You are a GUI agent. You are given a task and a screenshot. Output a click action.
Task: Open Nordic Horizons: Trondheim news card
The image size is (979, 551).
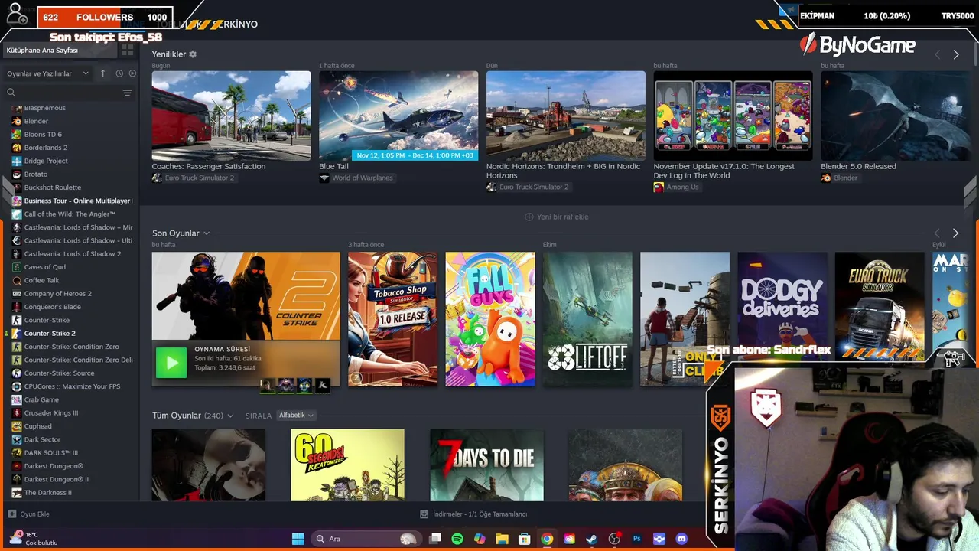tap(566, 116)
